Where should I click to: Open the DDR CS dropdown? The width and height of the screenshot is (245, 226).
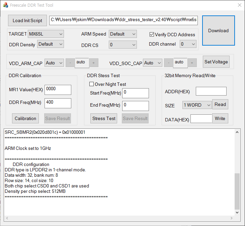(x=122, y=45)
